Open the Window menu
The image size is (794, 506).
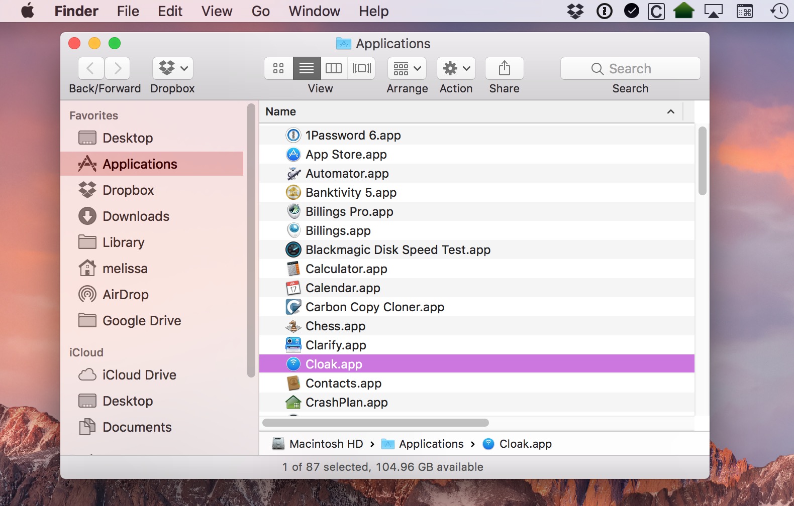pyautogui.click(x=315, y=11)
